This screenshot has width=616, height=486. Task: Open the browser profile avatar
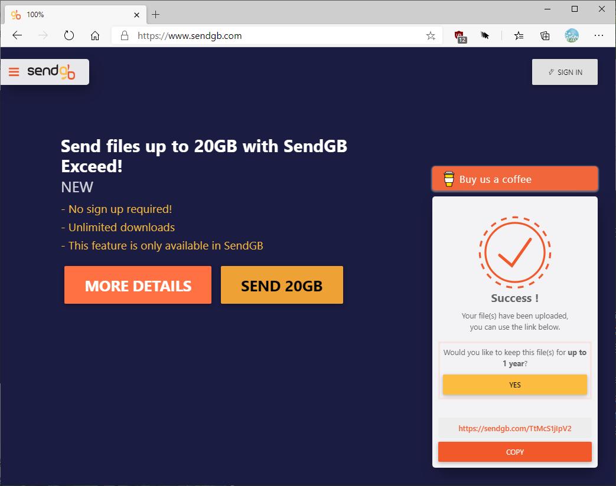(571, 36)
